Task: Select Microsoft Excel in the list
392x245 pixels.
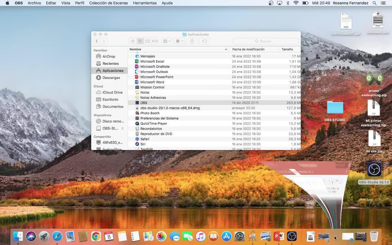Action: click(x=214, y=61)
